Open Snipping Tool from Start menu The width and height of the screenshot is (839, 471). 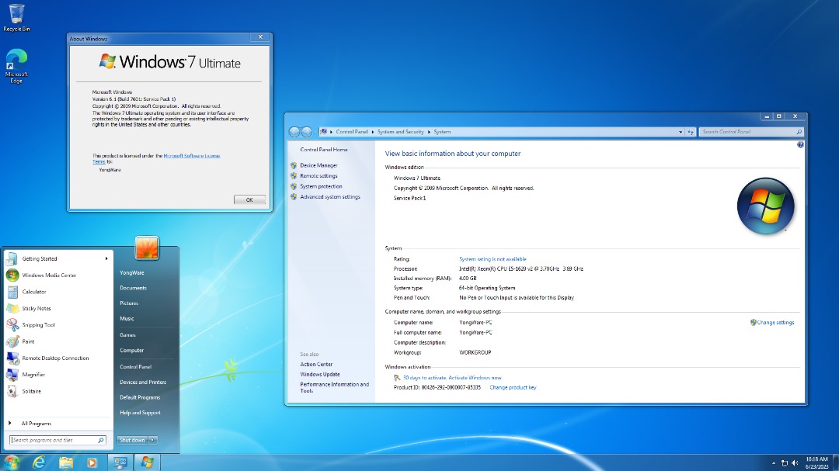click(x=38, y=325)
